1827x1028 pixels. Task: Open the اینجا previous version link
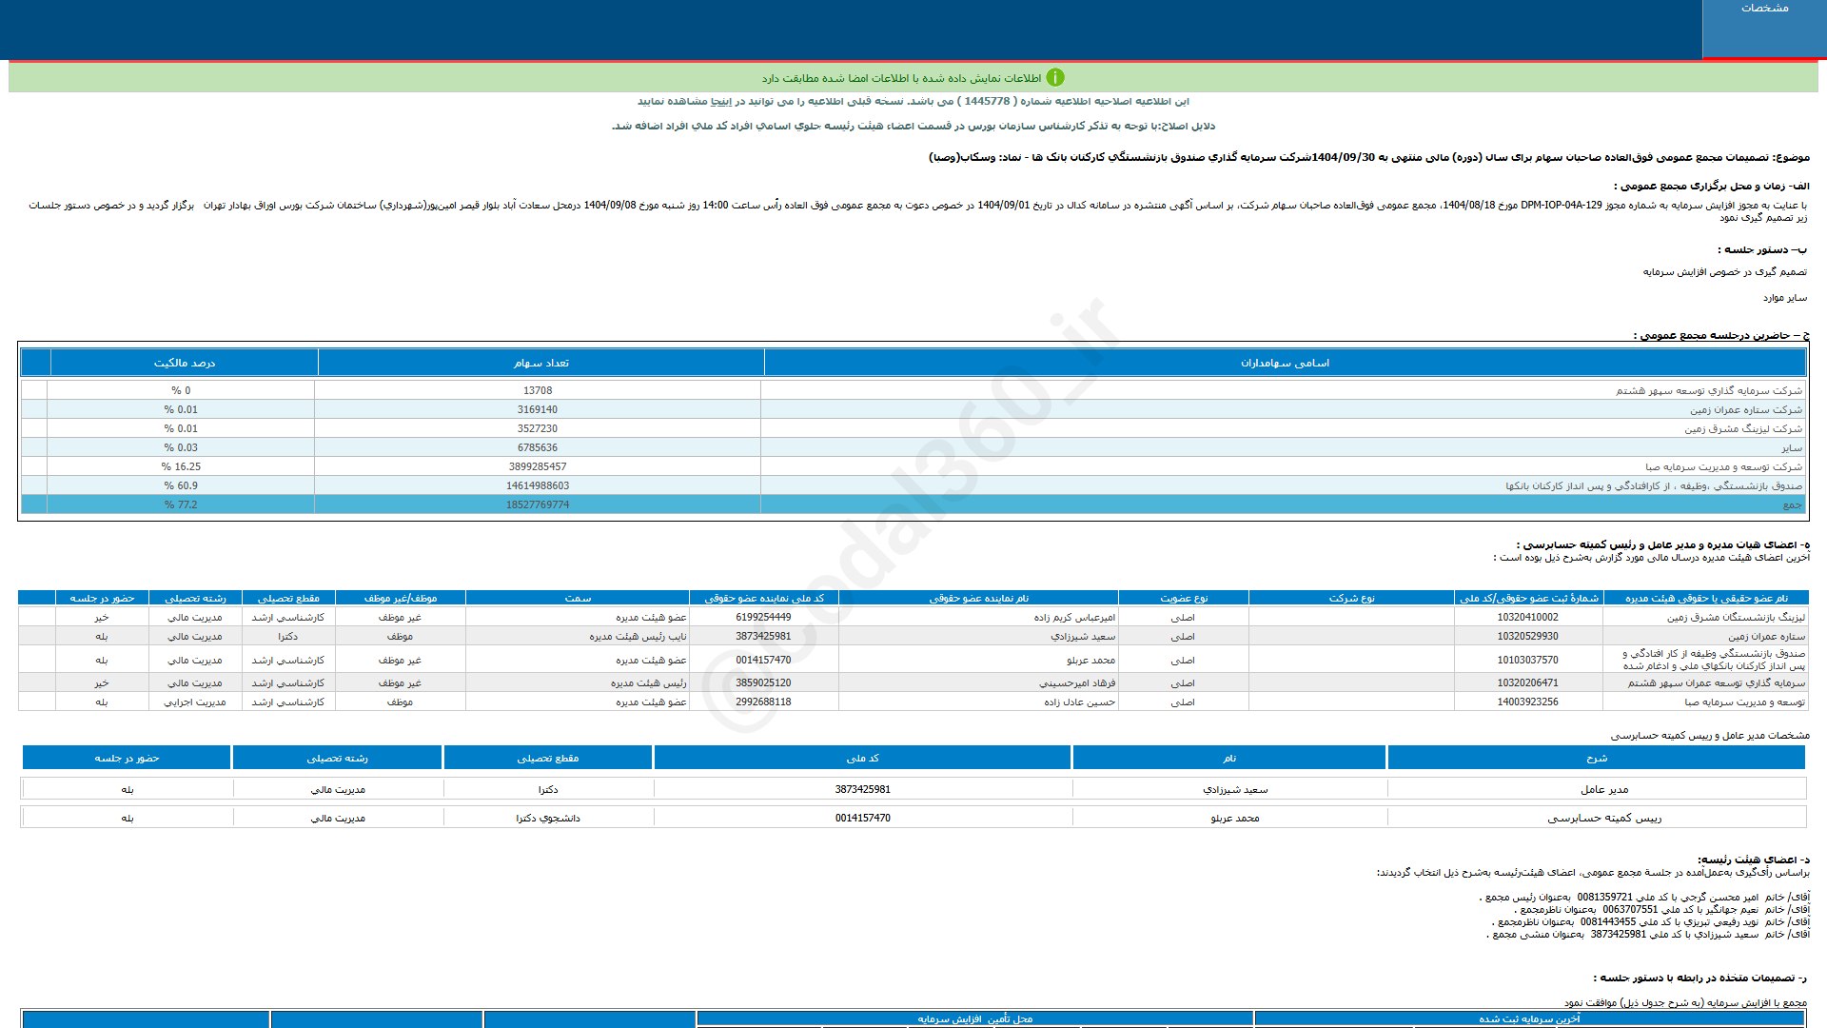click(x=723, y=101)
